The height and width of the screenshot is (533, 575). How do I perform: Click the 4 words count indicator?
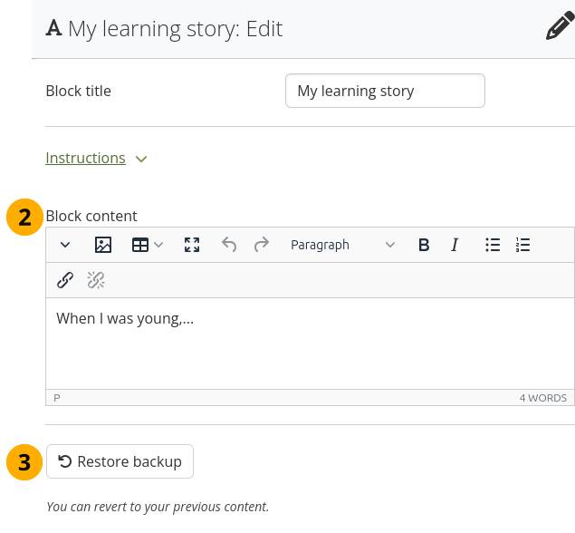[542, 398]
